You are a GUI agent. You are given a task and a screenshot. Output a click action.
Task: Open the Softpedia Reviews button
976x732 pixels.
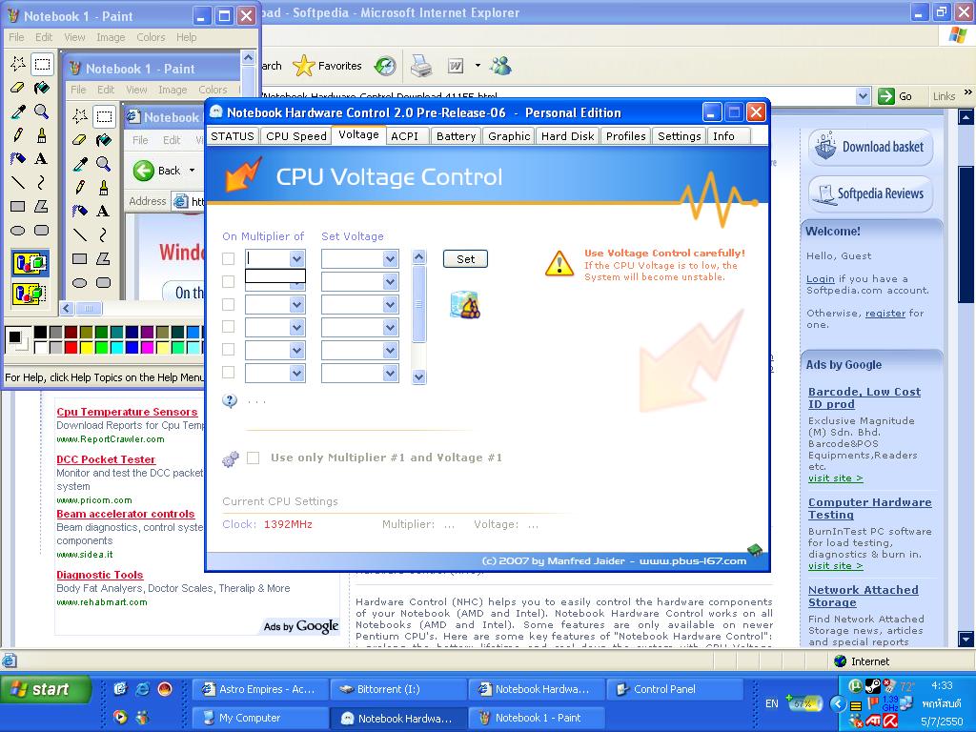[871, 193]
